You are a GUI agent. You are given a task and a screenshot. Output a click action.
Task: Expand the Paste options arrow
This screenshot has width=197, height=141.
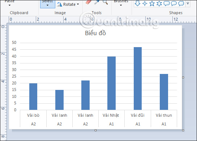pos(9,5)
